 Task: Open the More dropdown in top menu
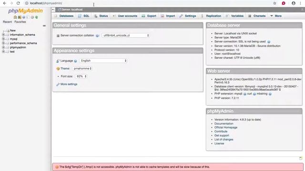click(x=276, y=16)
